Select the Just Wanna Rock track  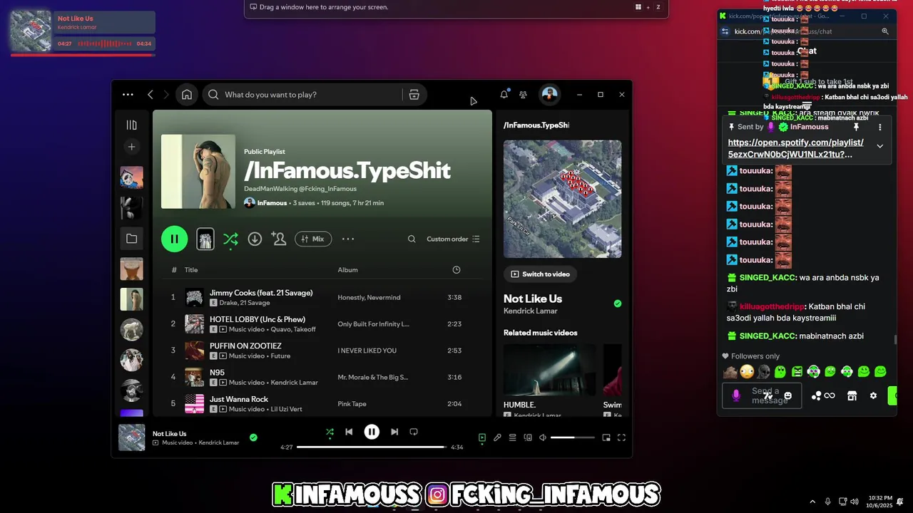pyautogui.click(x=322, y=403)
